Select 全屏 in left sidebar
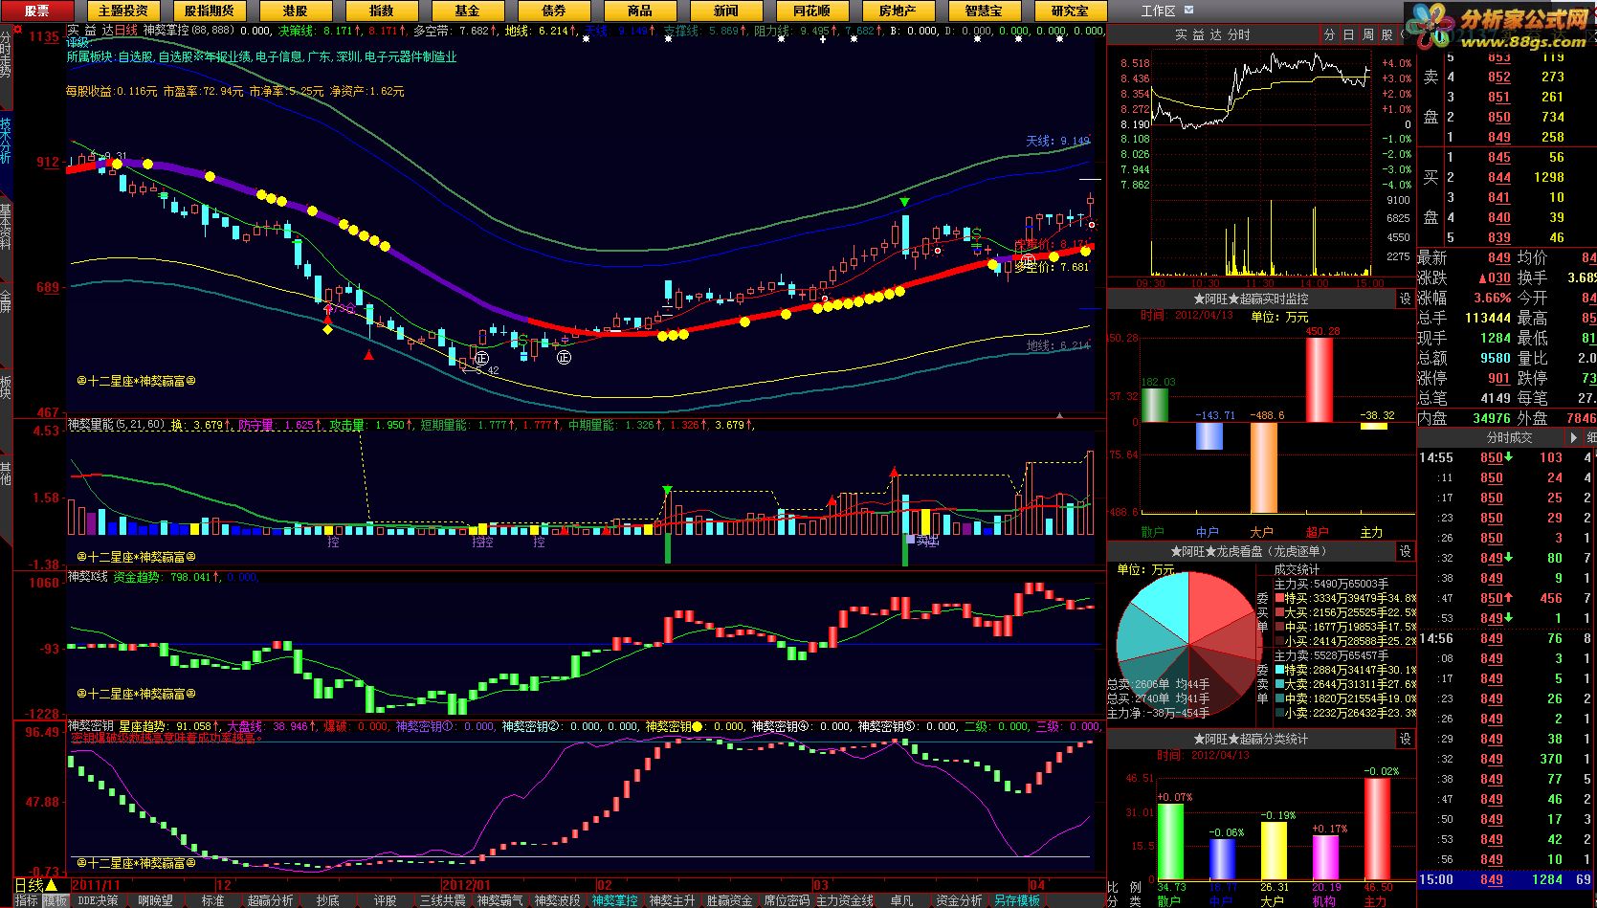1597x908 pixels. [x=6, y=302]
